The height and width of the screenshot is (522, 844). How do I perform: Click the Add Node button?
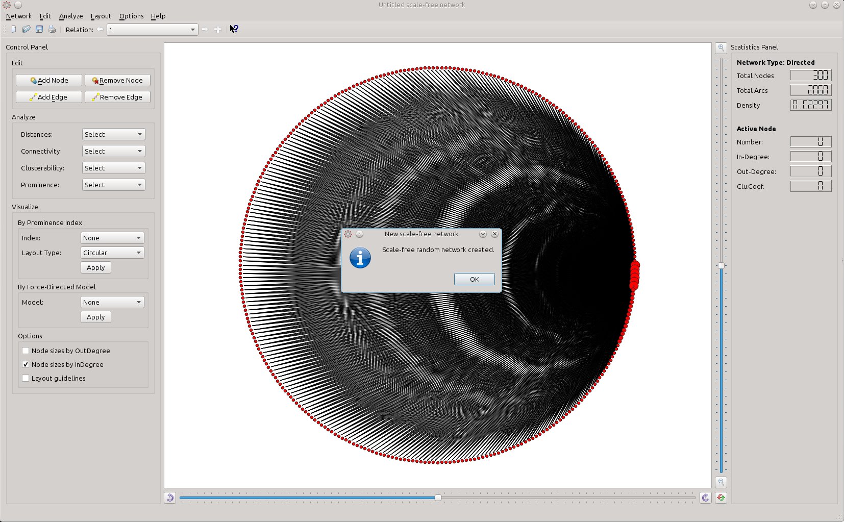(x=49, y=80)
